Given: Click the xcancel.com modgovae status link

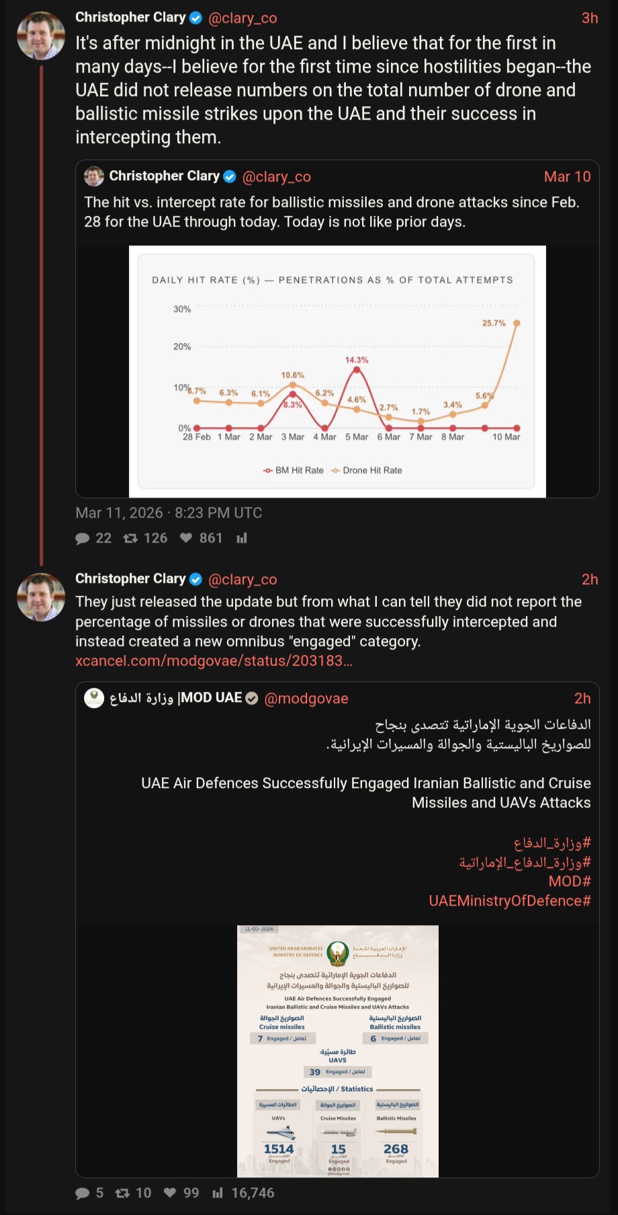Looking at the screenshot, I should [214, 661].
